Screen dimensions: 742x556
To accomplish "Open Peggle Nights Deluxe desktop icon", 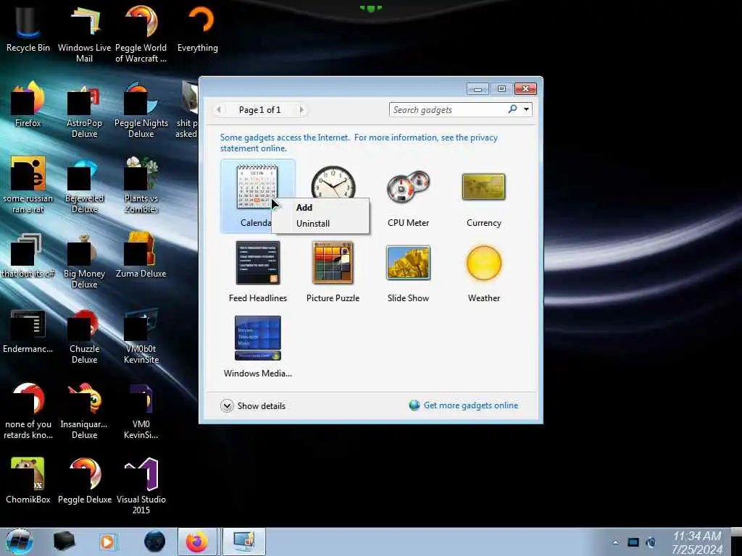I will click(x=141, y=110).
